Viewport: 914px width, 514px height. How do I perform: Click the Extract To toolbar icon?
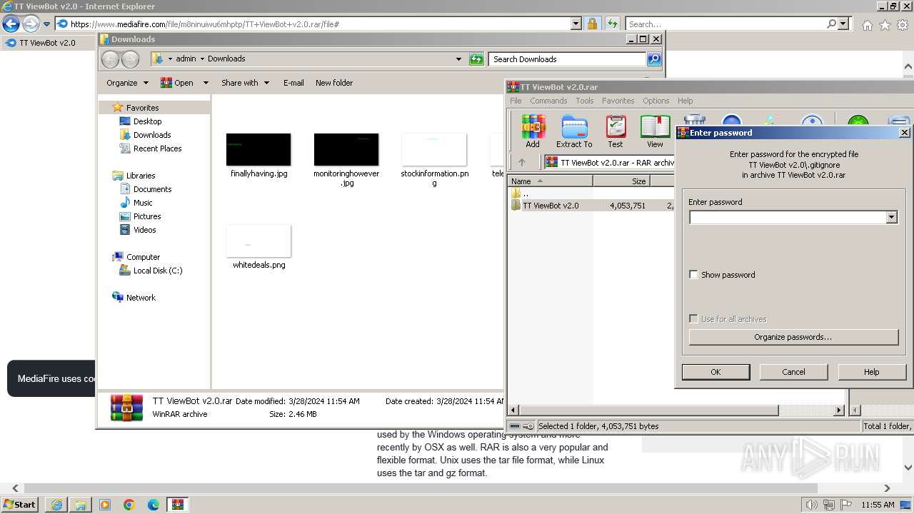(574, 131)
